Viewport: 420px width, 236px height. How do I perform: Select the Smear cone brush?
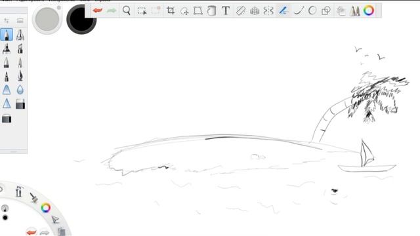coord(7,90)
